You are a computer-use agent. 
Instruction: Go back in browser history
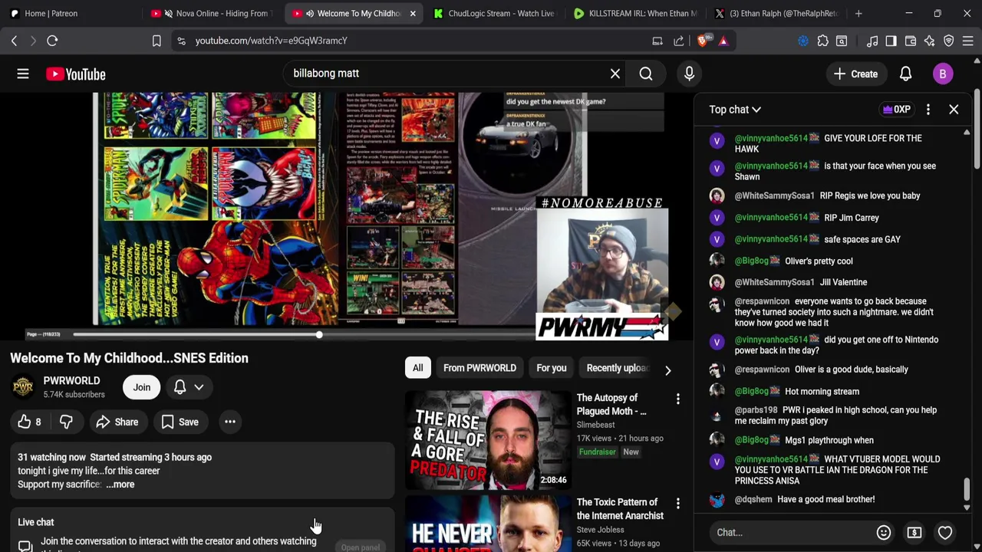point(14,41)
